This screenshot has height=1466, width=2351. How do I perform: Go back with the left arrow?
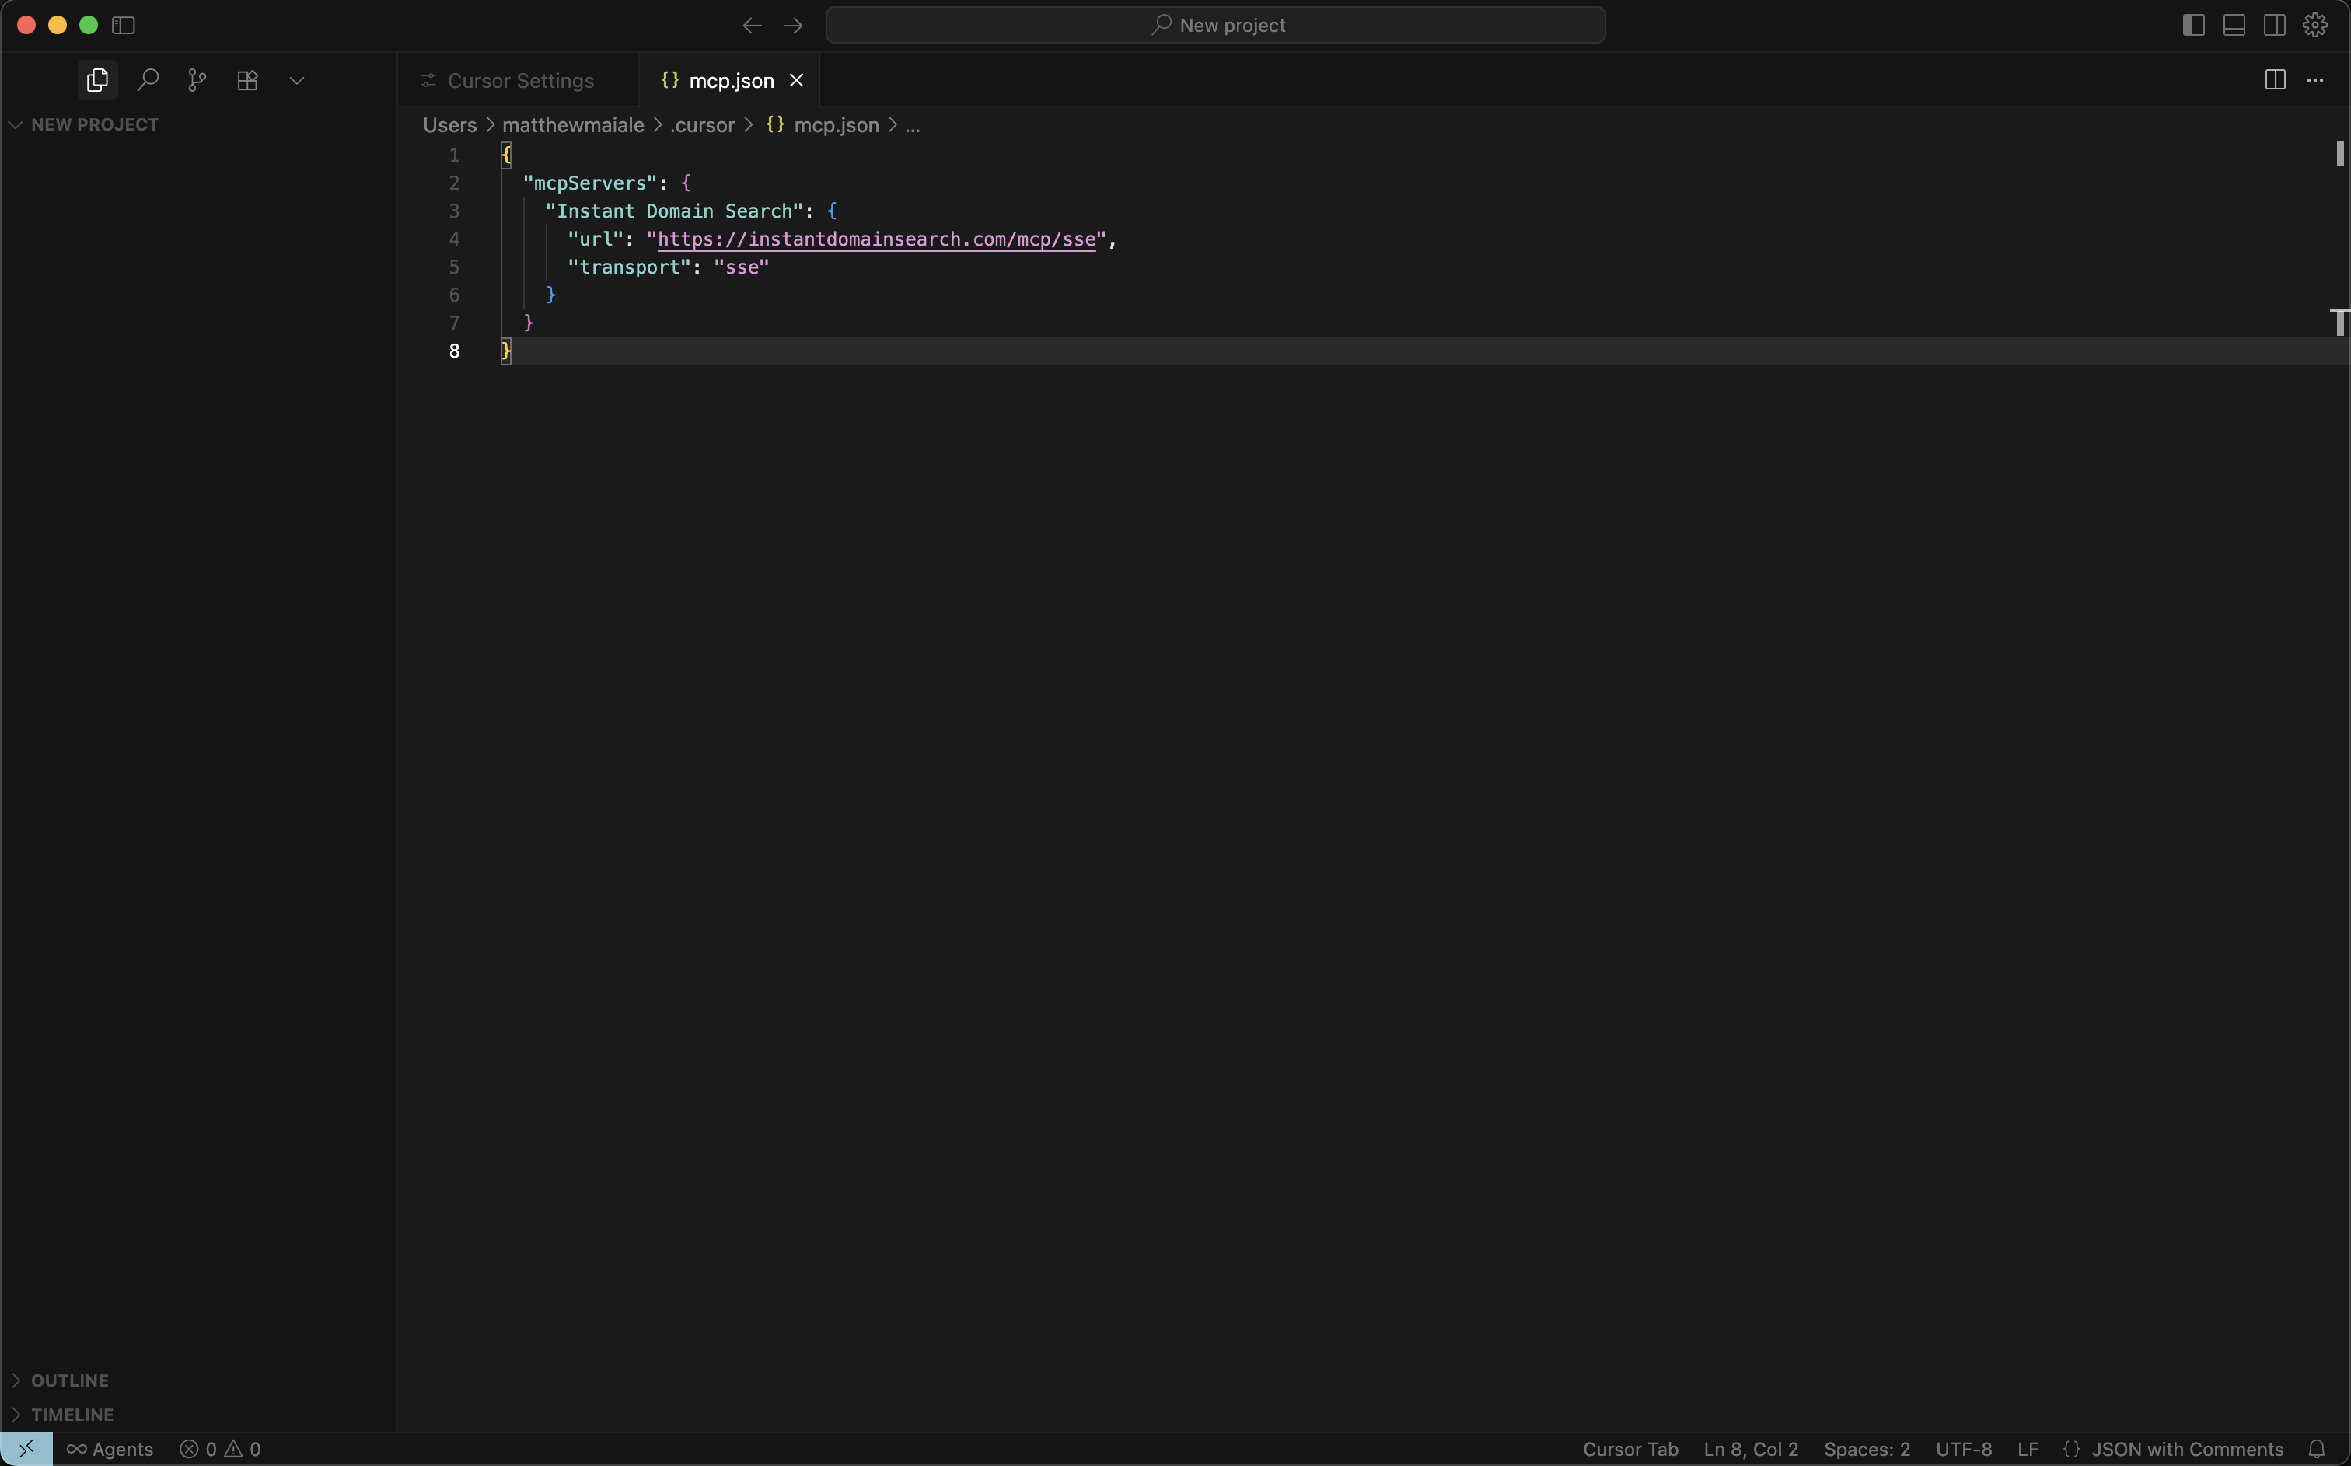point(751,25)
